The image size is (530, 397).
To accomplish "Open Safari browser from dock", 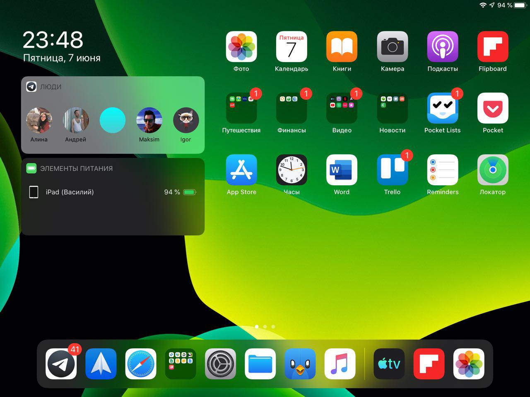I will click(x=141, y=364).
